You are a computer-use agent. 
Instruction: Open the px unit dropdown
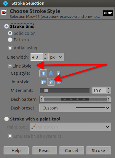(x=56, y=57)
